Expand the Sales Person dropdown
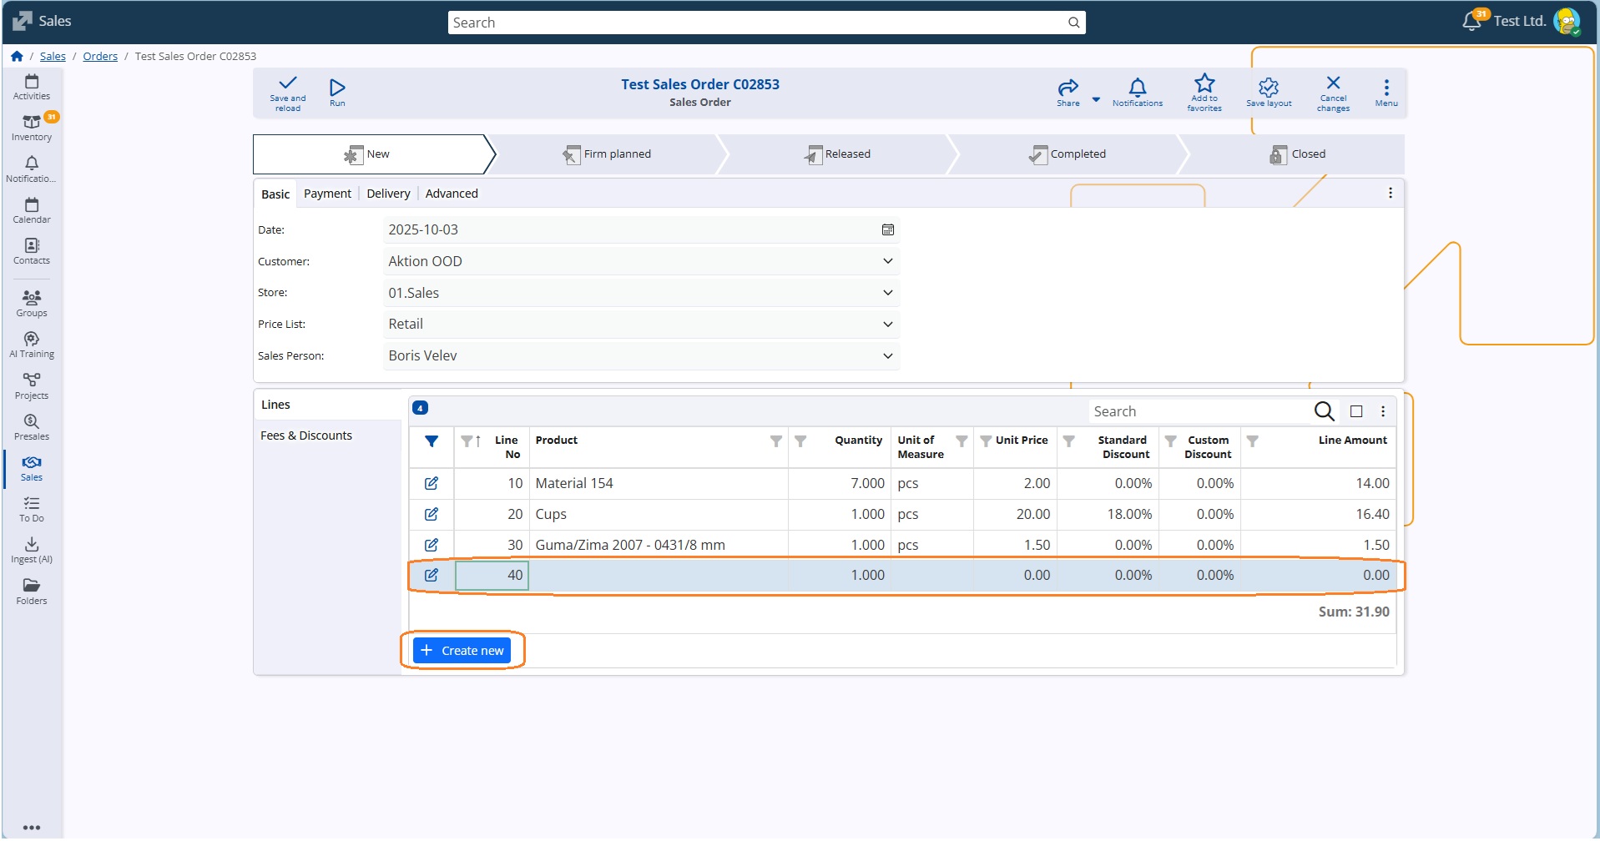The height and width of the screenshot is (841, 1600). tap(888, 355)
